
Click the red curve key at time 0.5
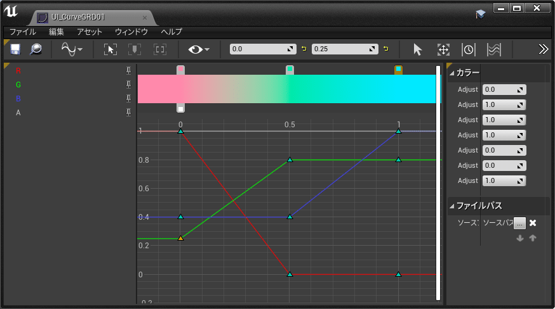(x=290, y=274)
